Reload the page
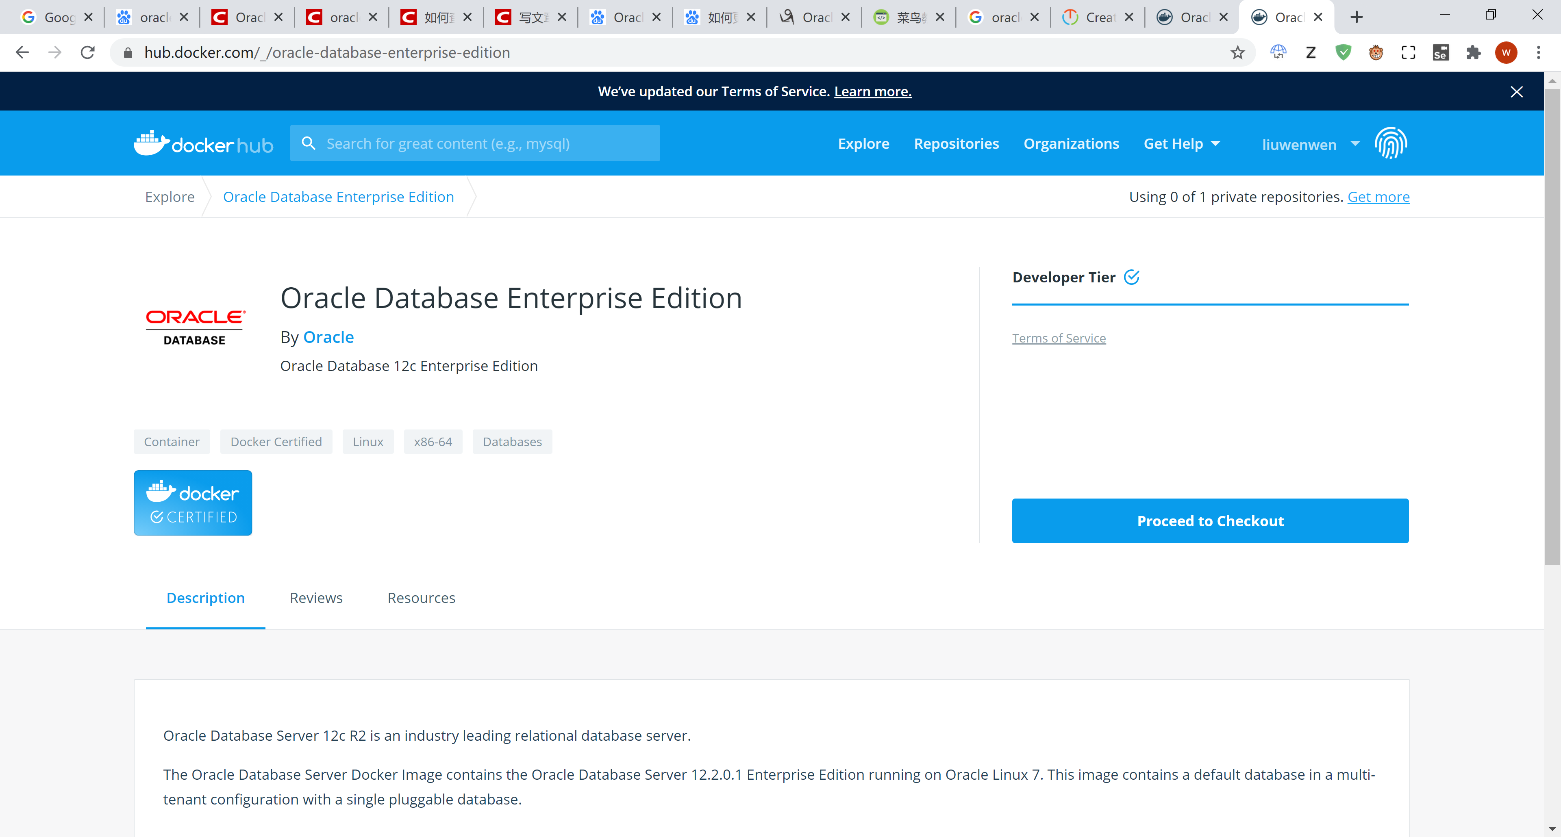Viewport: 1561px width, 837px height. click(x=88, y=53)
